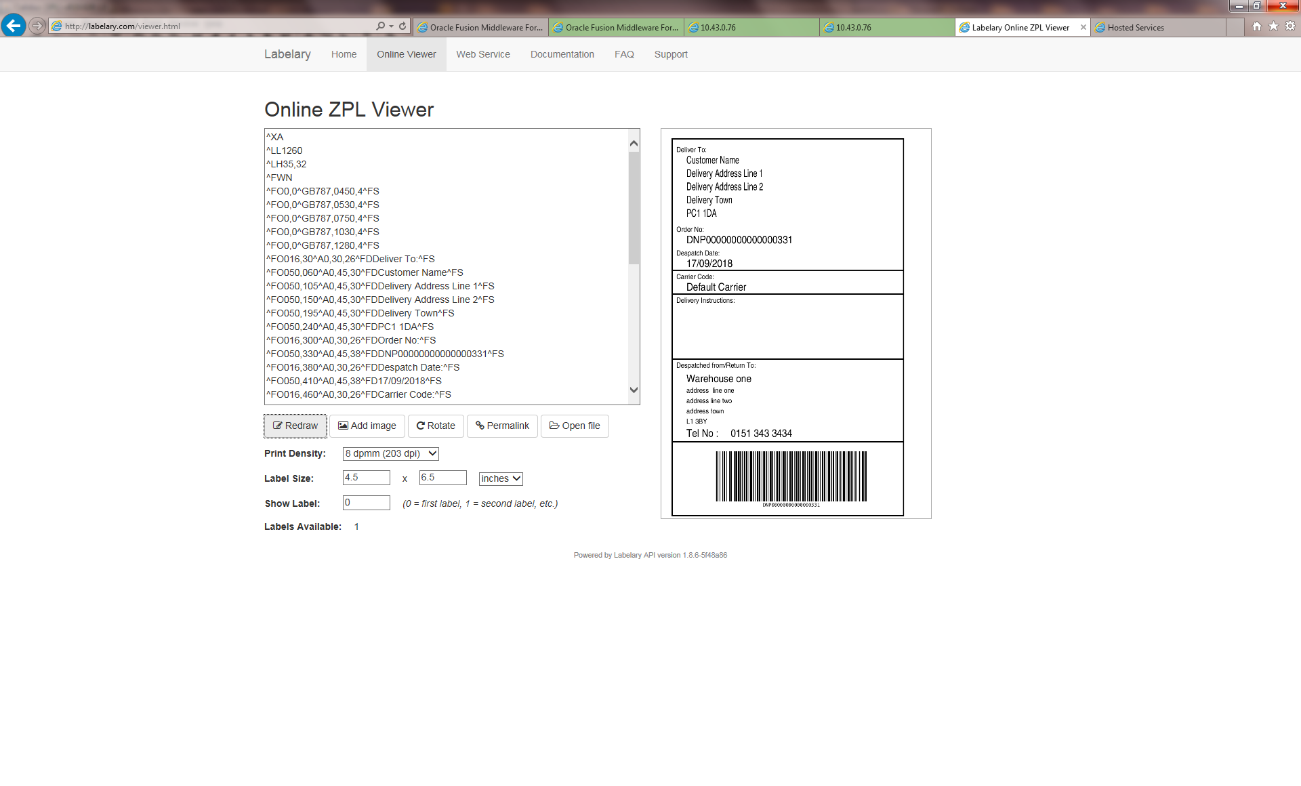1301x786 pixels.
Task: Switch to the second 10.43.0.76 tab
Action: coord(887,27)
